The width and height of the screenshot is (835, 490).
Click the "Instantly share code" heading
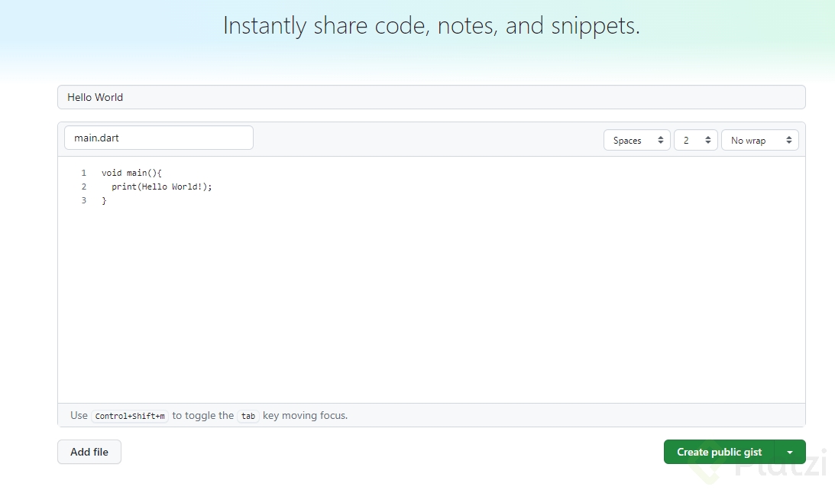431,26
